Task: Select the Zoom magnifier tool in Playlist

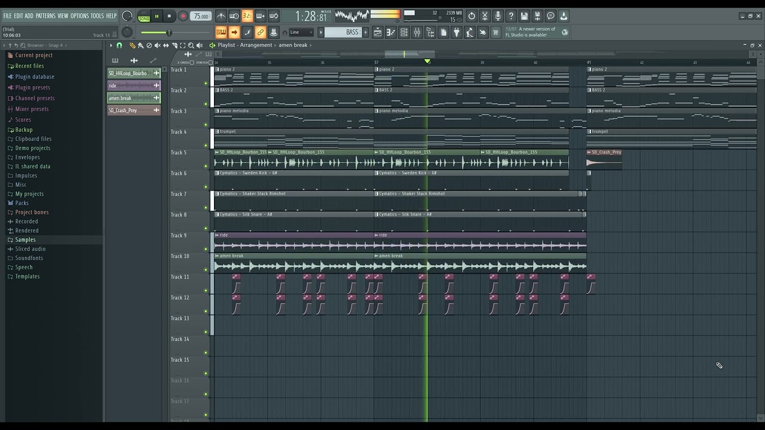Action: [191, 45]
